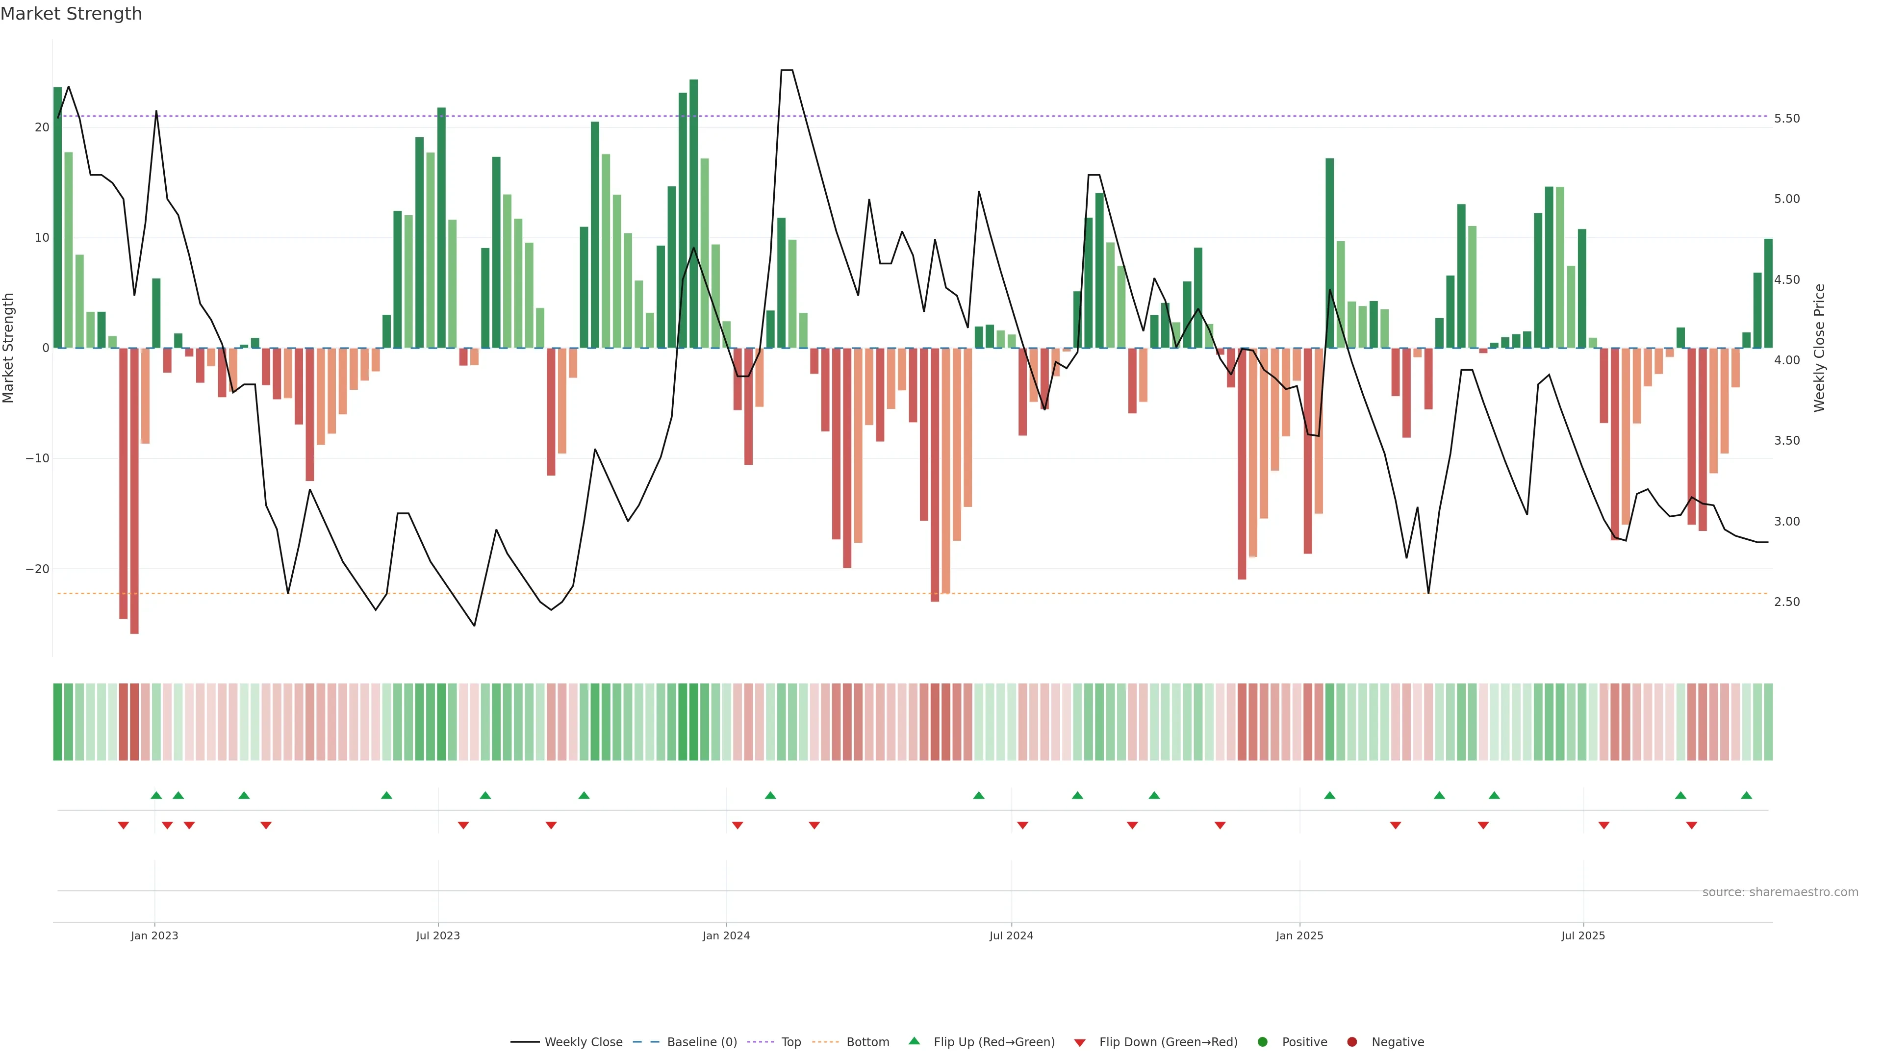The height and width of the screenshot is (1059, 1883).
Task: Click the source: sharemaestro.com text
Action: (x=1780, y=892)
